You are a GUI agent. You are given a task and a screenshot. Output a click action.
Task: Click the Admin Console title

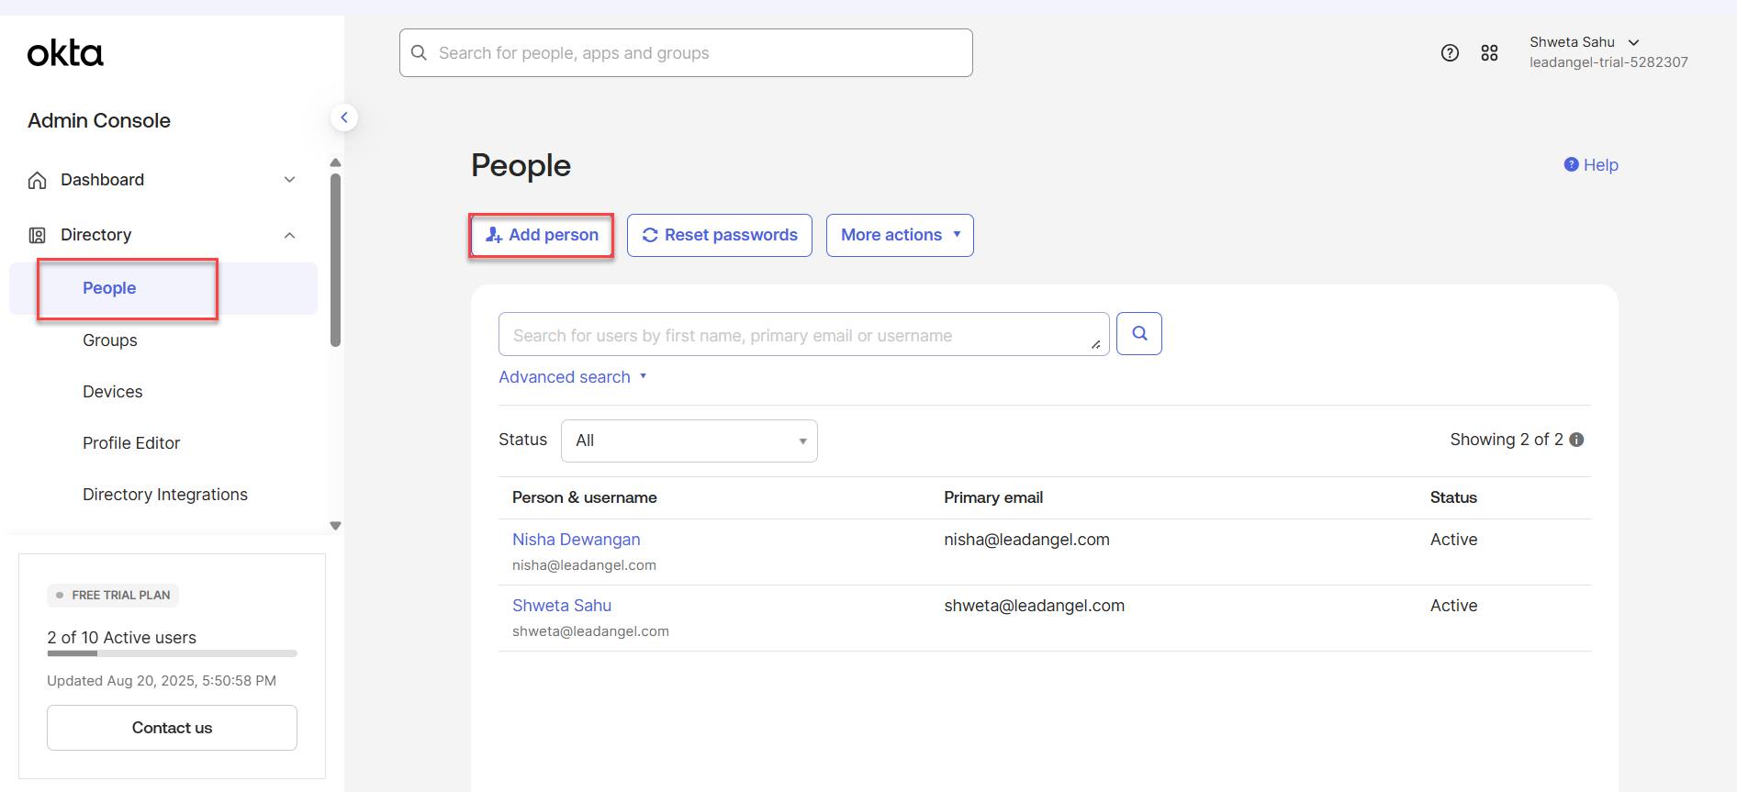(99, 121)
